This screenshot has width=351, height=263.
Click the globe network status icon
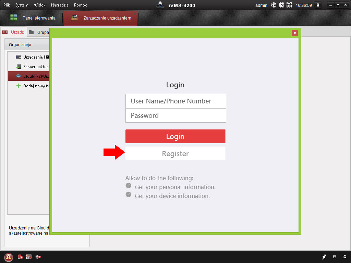[x=274, y=5]
